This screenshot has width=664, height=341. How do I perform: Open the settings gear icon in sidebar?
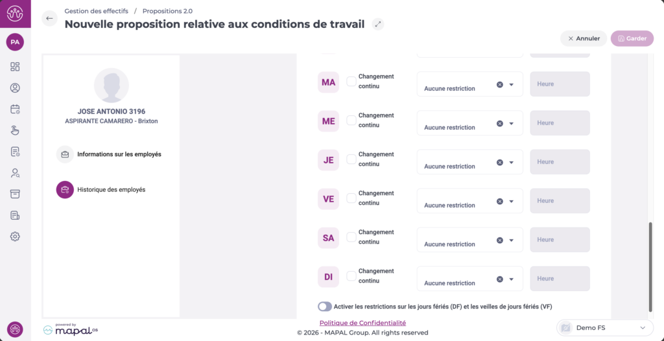15,237
